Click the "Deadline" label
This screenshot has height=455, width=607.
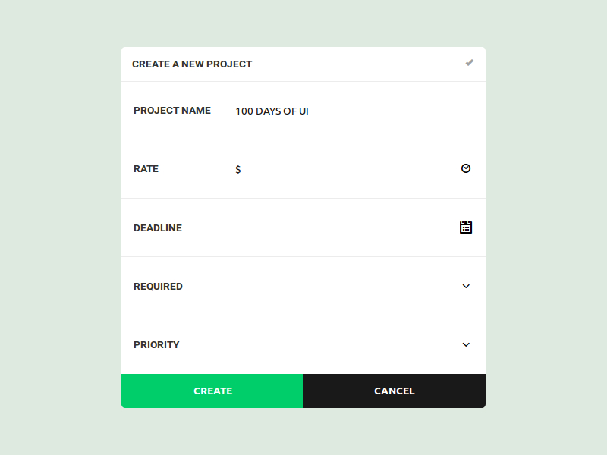[158, 227]
